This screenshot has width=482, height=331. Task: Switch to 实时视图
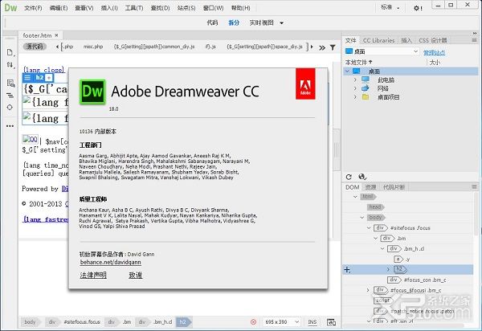[x=261, y=22]
